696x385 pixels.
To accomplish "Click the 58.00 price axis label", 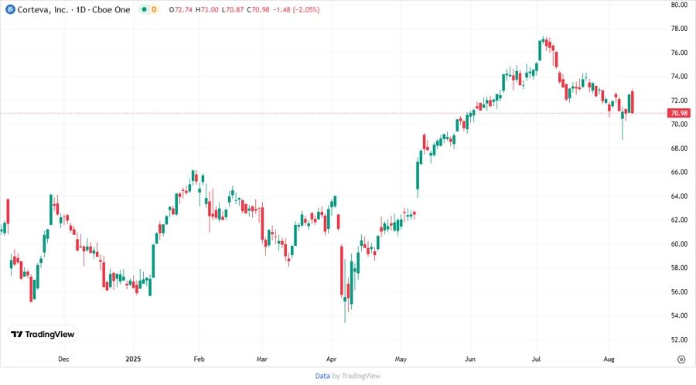I will click(679, 268).
